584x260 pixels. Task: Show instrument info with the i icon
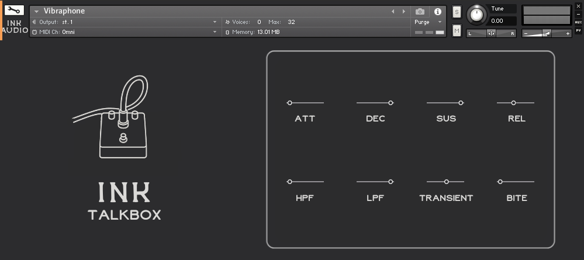pos(437,11)
